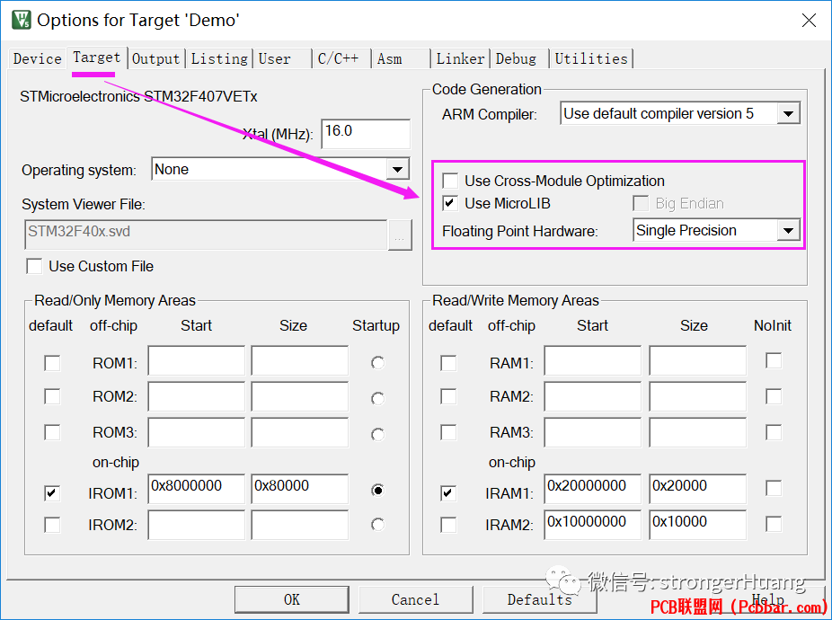
Task: Click the ROM1 Size field
Action: (300, 360)
